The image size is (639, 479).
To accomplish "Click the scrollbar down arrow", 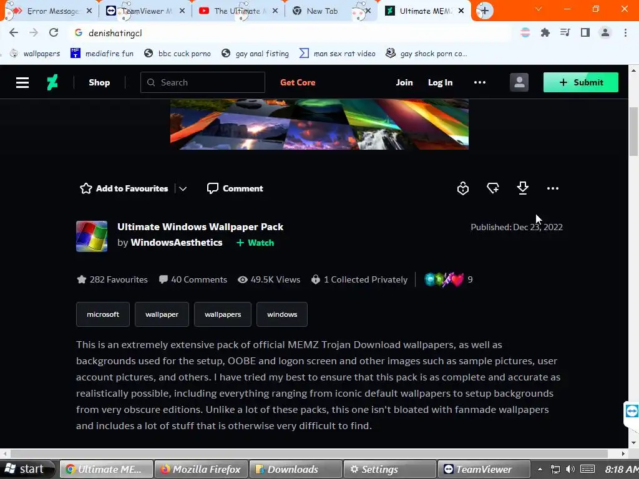I will coord(633,443).
